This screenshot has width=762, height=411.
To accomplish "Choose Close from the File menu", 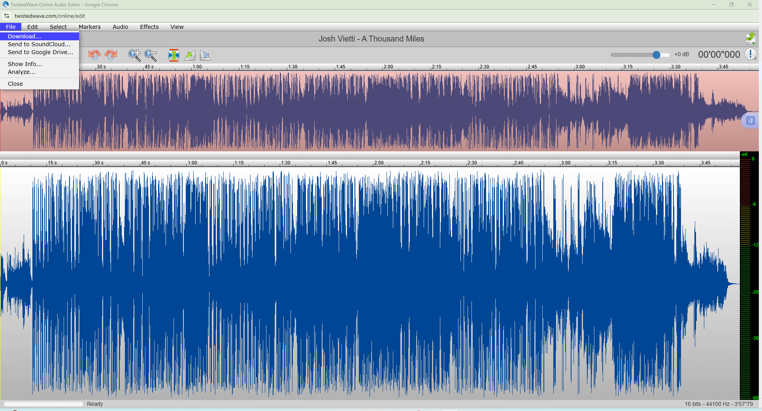I will [40, 84].
